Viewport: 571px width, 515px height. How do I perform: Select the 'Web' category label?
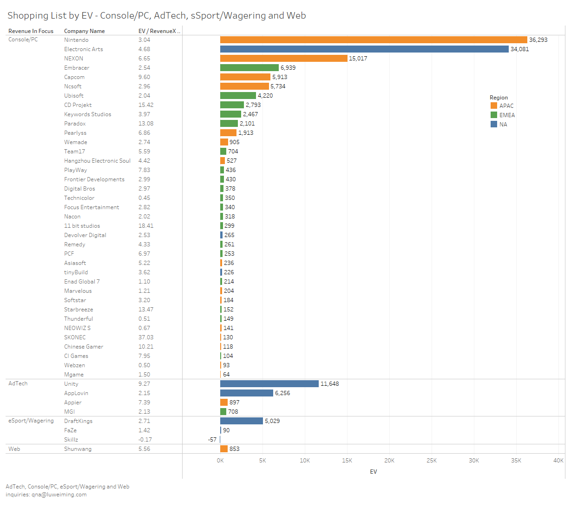point(14,449)
